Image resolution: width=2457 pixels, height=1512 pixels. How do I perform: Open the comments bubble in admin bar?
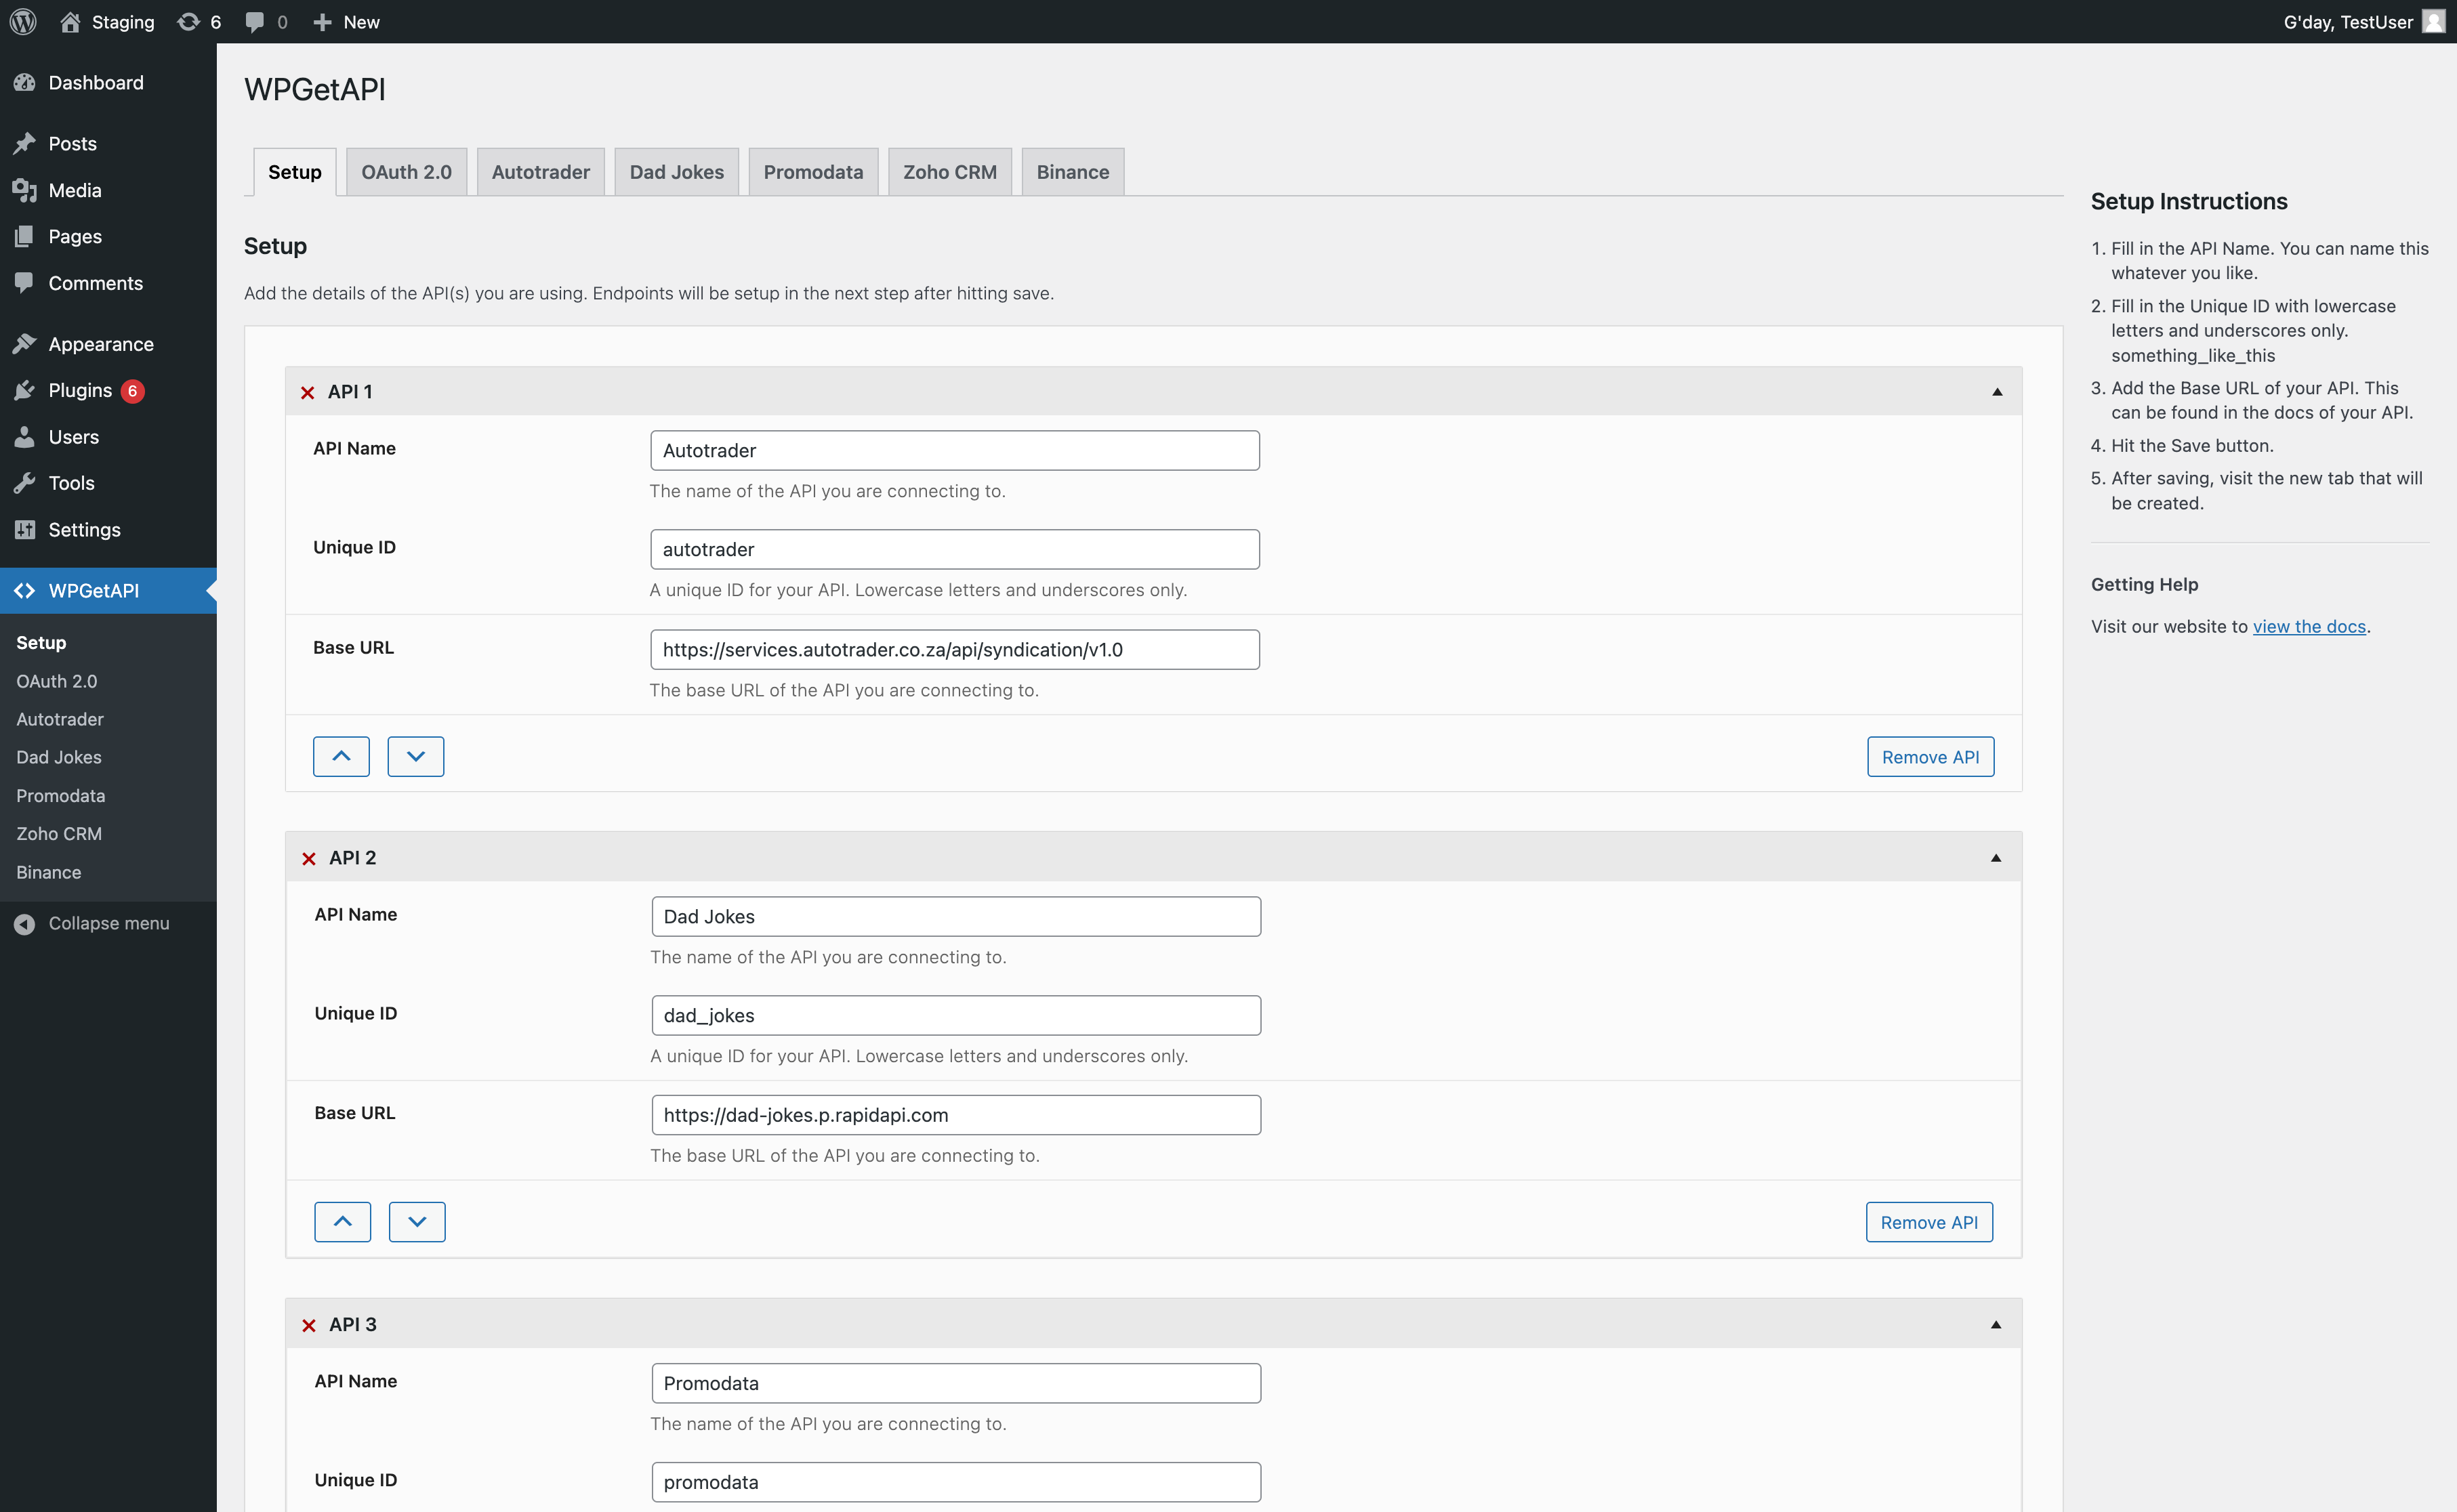(255, 21)
